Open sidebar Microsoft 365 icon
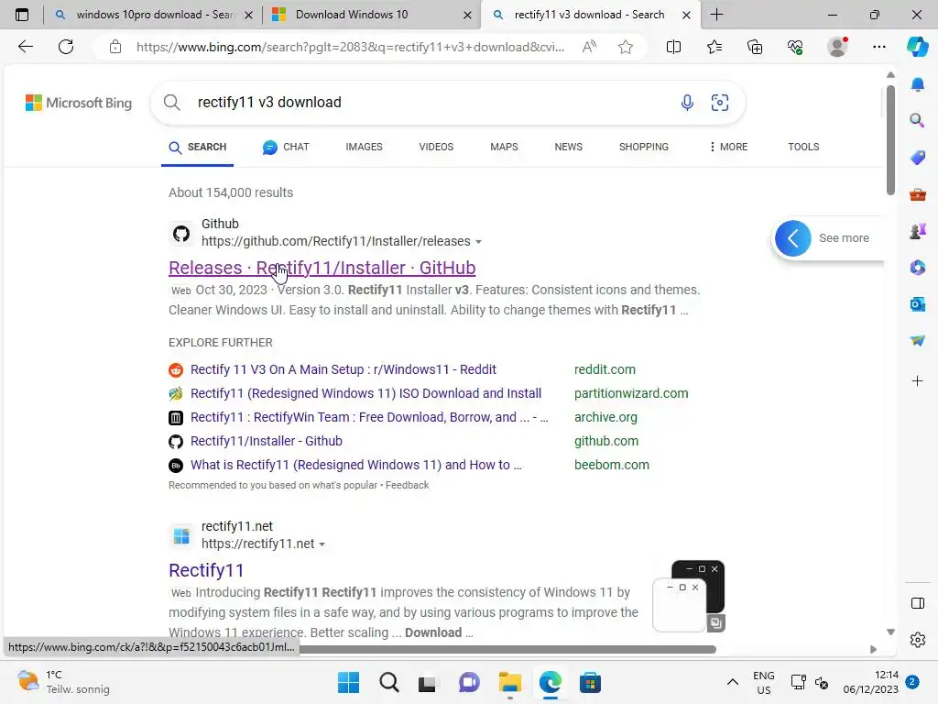Viewport: 938px width, 704px height. [917, 268]
